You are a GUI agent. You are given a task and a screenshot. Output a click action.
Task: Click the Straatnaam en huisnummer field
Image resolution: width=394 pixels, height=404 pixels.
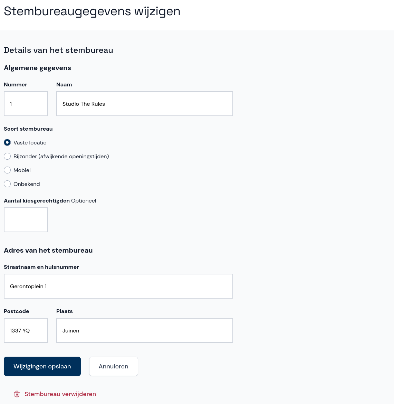[118, 286]
